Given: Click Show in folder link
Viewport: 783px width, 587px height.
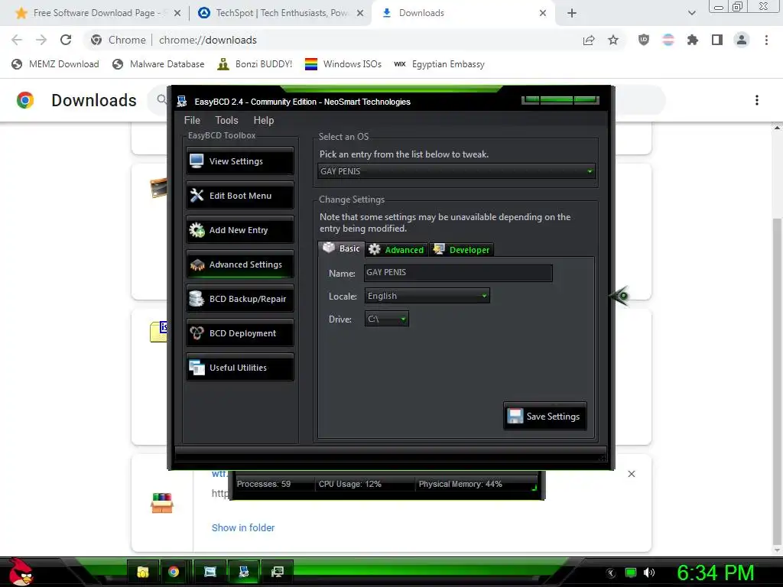Looking at the screenshot, I should (243, 527).
